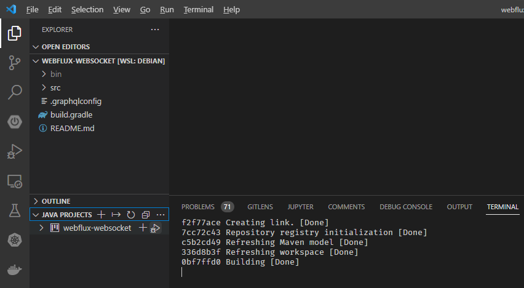The width and height of the screenshot is (524, 288).
Task: Click the VS Code logo icon
Action: [11, 9]
